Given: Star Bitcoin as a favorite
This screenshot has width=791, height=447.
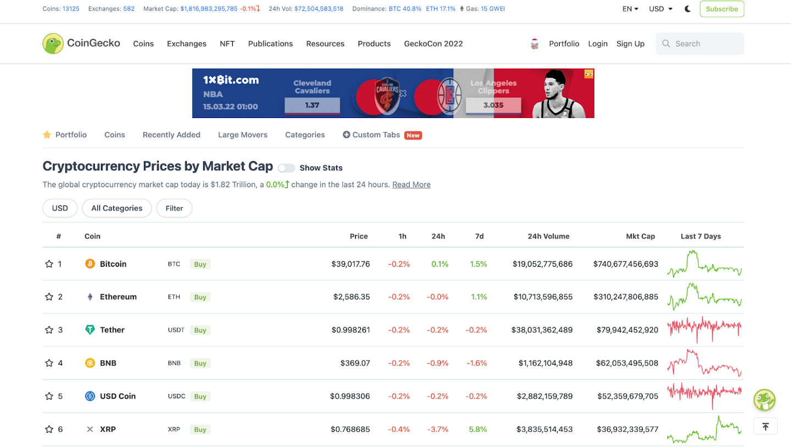Looking at the screenshot, I should (49, 264).
